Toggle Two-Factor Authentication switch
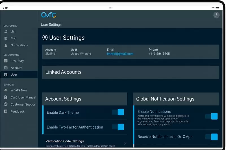The height and width of the screenshot is (150, 226). (118, 127)
